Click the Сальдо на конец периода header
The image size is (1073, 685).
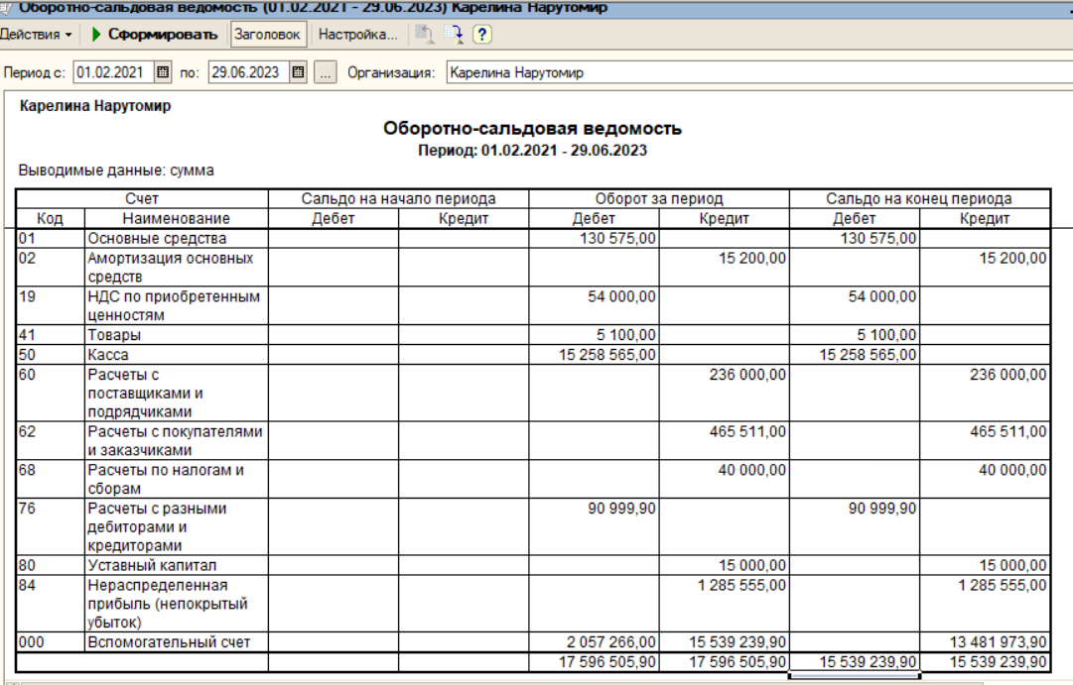(x=919, y=199)
